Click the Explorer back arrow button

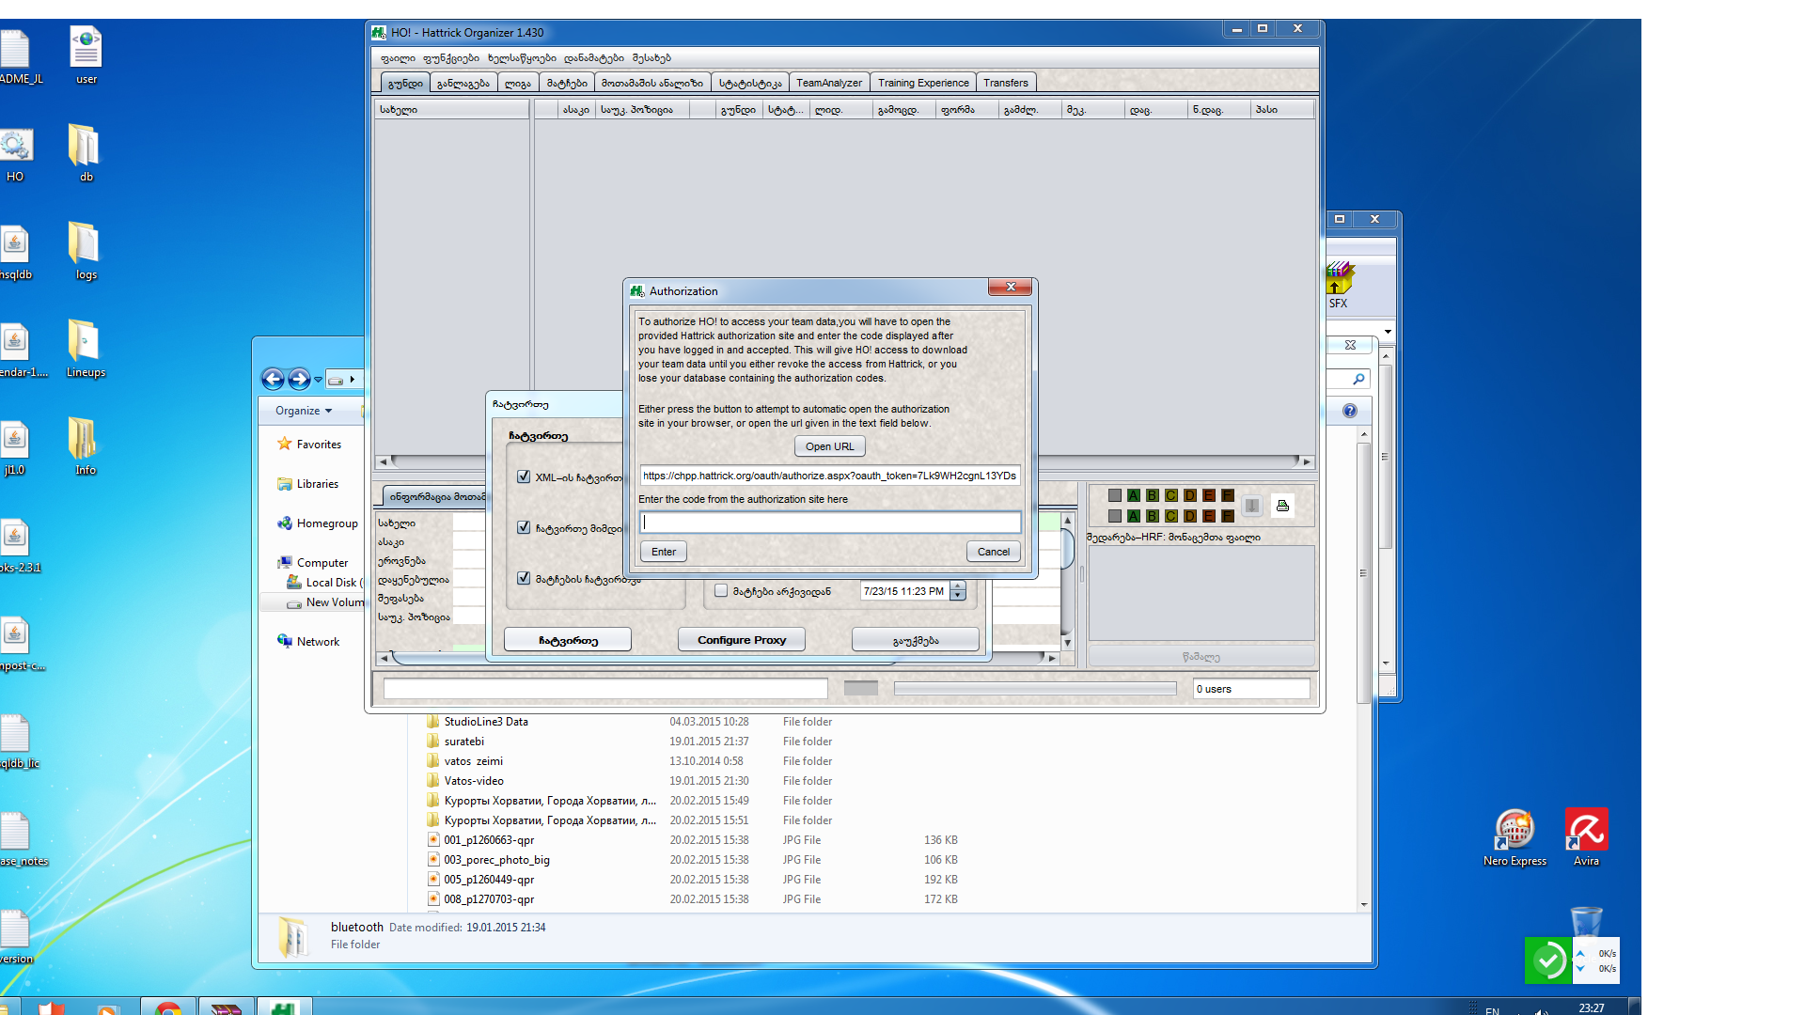pos(273,379)
